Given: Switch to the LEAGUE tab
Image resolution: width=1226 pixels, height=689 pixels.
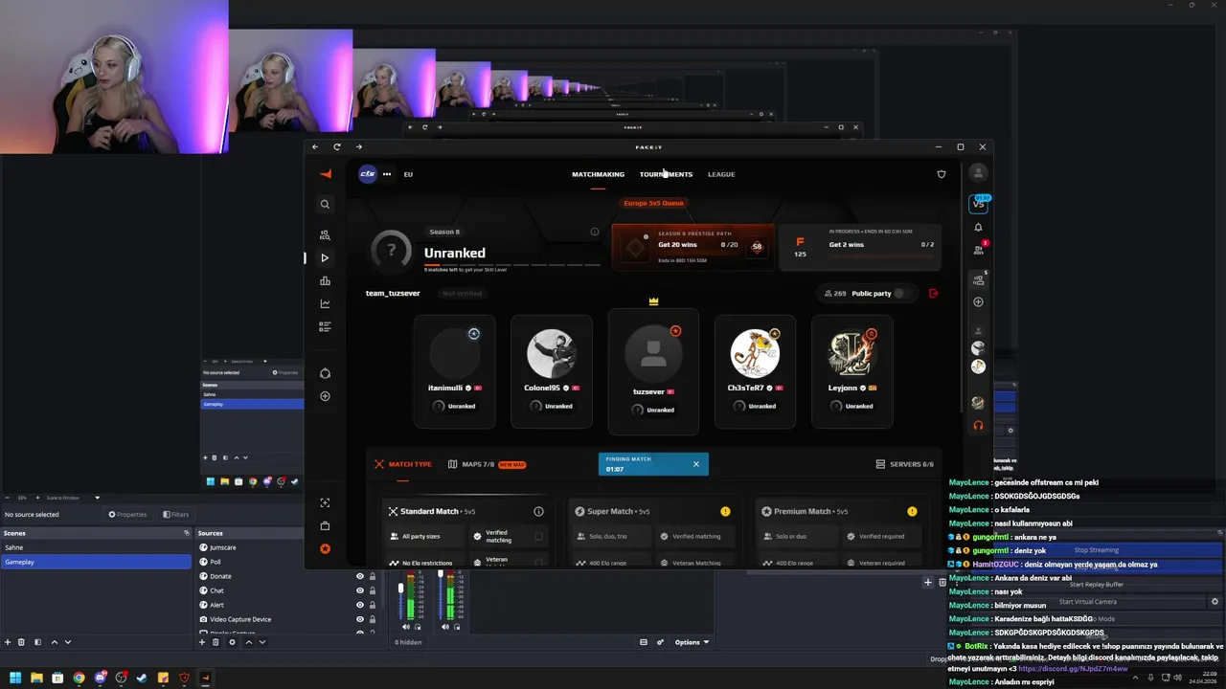Looking at the screenshot, I should click(x=721, y=174).
